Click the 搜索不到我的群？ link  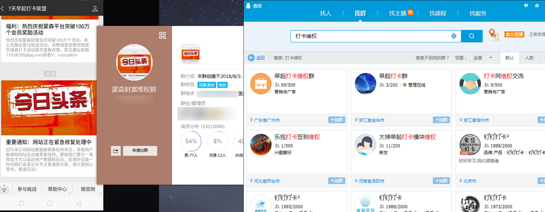click(432, 58)
